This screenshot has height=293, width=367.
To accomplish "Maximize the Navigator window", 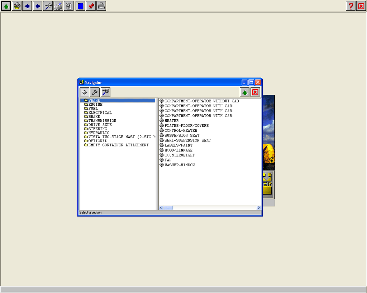I will pyautogui.click(x=251, y=83).
